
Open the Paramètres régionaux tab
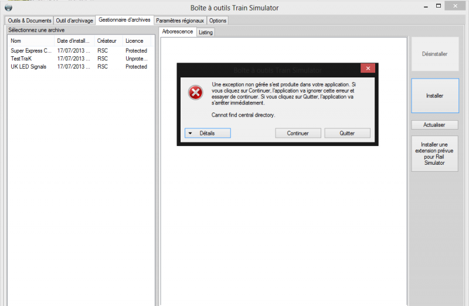point(180,21)
